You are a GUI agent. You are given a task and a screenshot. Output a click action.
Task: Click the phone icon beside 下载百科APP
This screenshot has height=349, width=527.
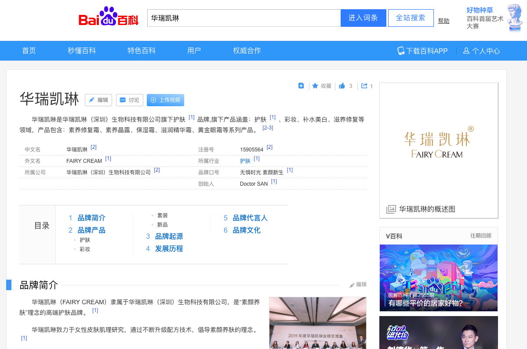coord(400,50)
